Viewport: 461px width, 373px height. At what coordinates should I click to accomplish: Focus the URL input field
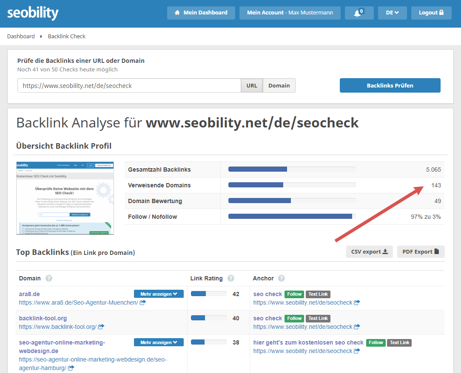tap(129, 85)
